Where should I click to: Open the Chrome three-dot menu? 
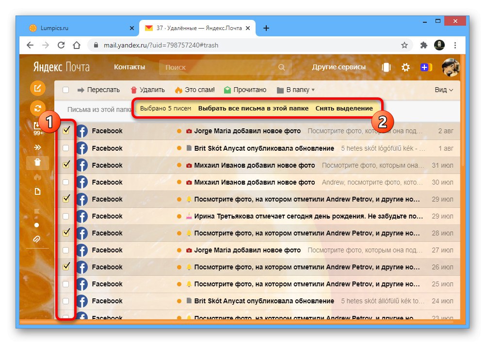pyautogui.click(x=455, y=45)
